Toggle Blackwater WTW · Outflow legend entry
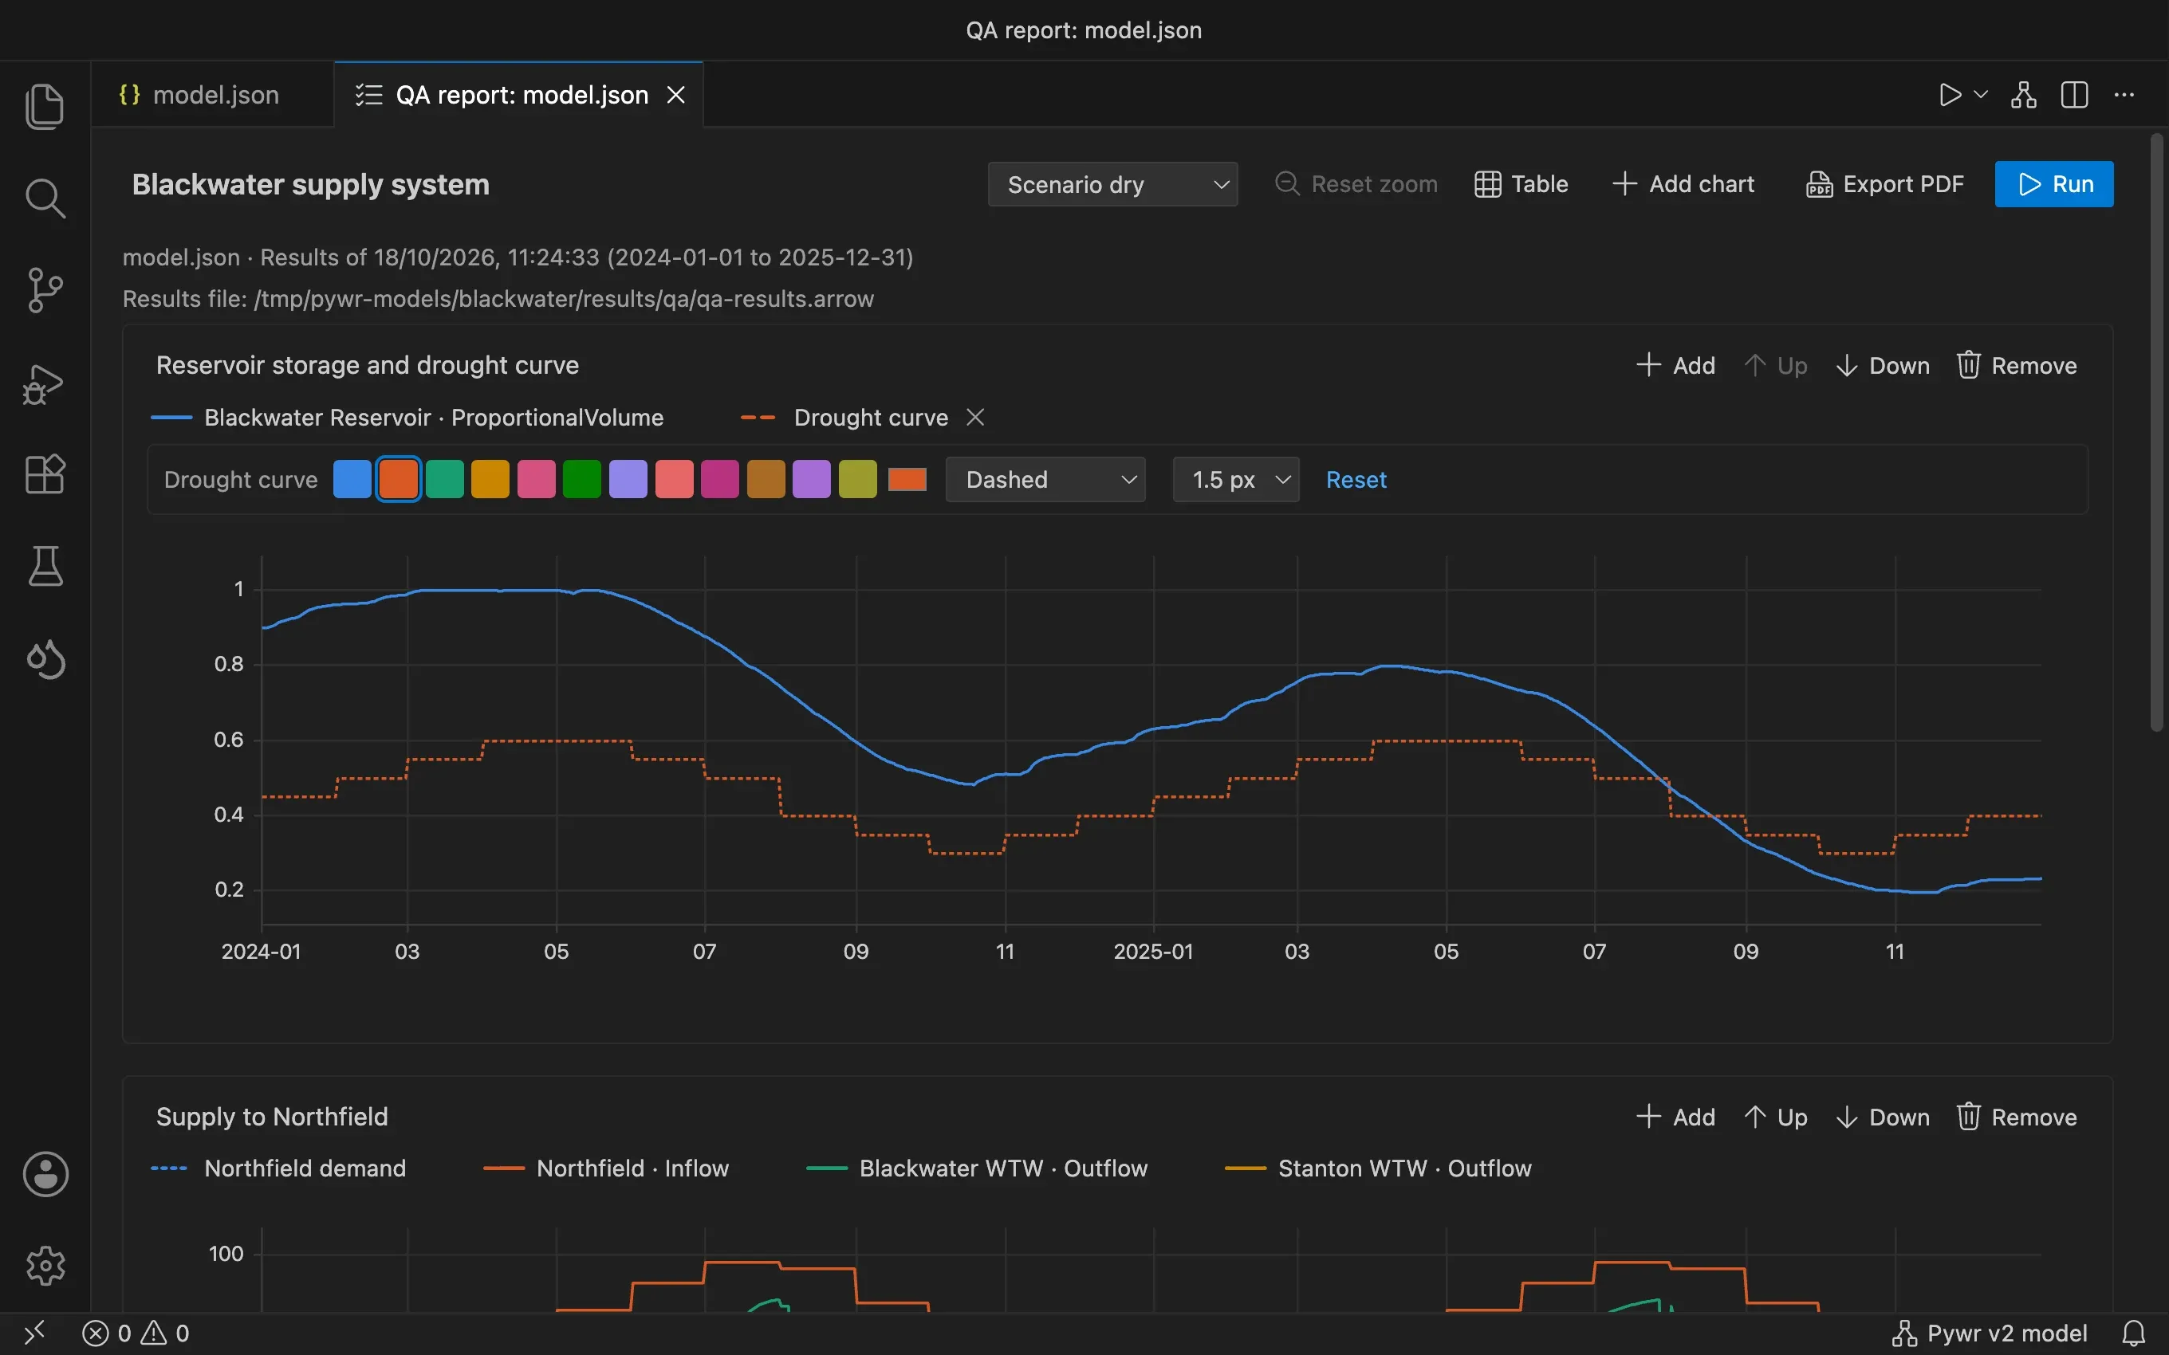 [977, 1168]
